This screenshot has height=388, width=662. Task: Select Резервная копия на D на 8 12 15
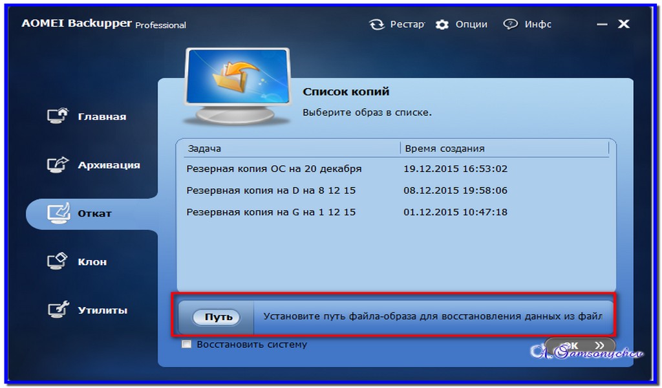tap(271, 190)
